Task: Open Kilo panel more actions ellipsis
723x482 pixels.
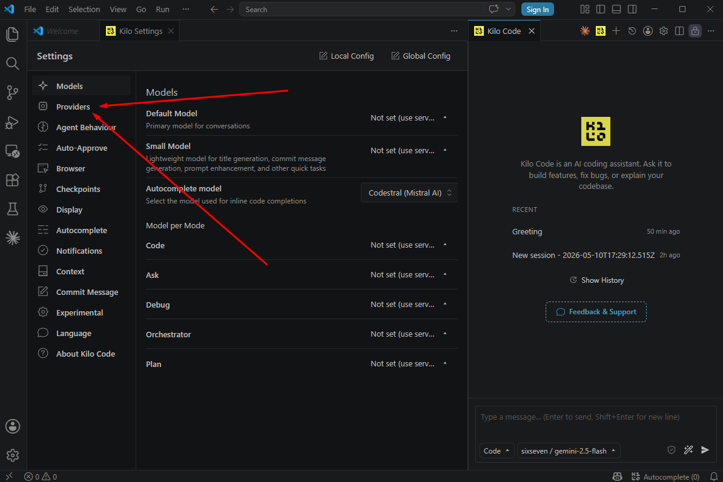Action: 711,31
